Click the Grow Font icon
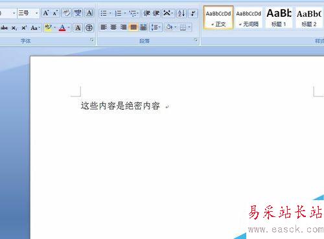 (x=46, y=13)
